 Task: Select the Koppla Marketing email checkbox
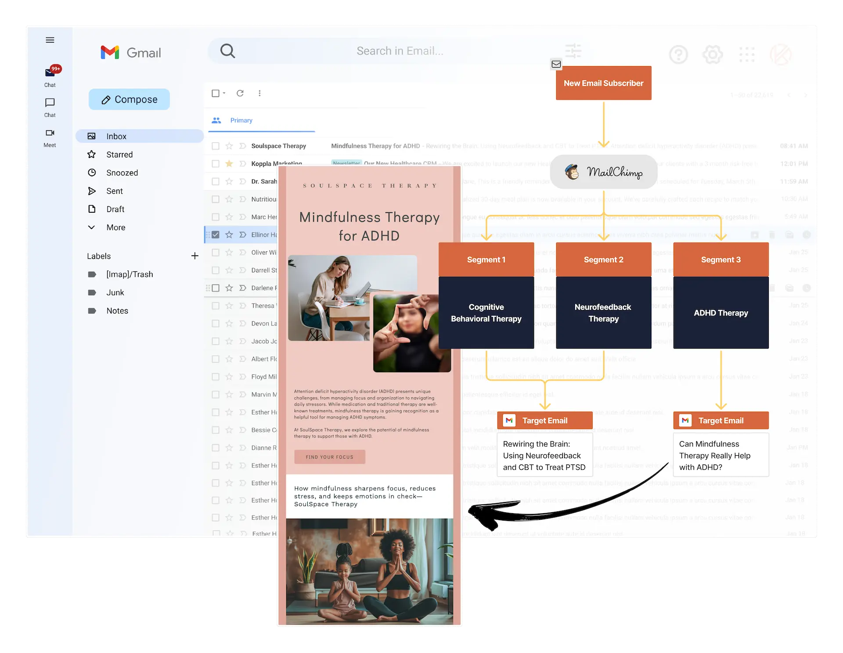[x=216, y=164]
